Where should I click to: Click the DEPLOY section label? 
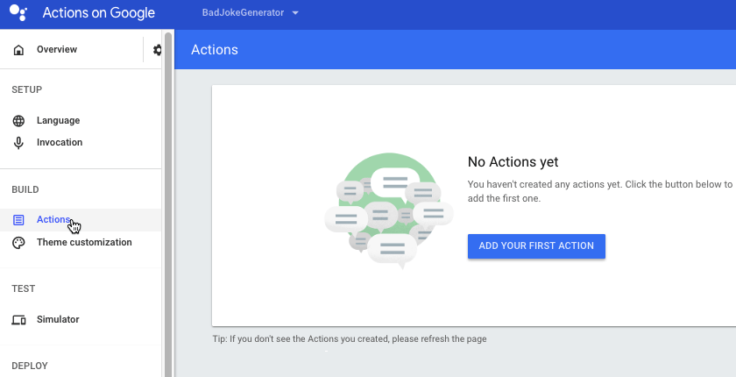point(30,366)
